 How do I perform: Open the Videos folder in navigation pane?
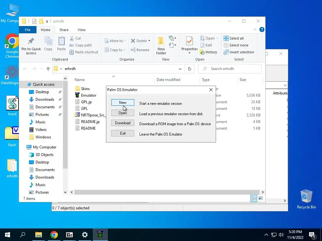click(x=41, y=130)
